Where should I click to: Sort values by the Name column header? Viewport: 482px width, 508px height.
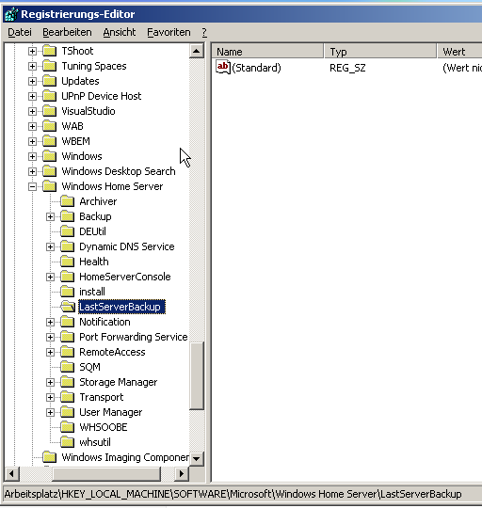click(x=267, y=52)
